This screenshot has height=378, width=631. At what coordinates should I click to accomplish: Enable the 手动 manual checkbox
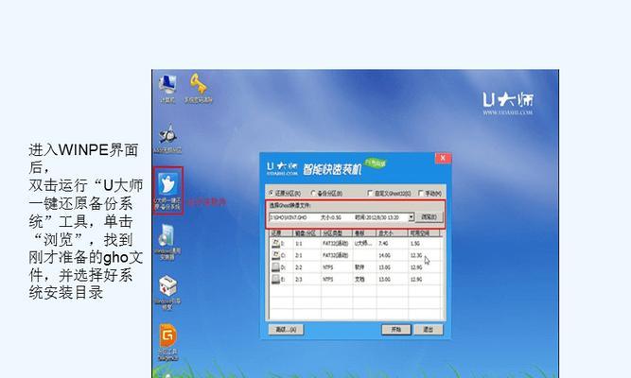(x=421, y=194)
